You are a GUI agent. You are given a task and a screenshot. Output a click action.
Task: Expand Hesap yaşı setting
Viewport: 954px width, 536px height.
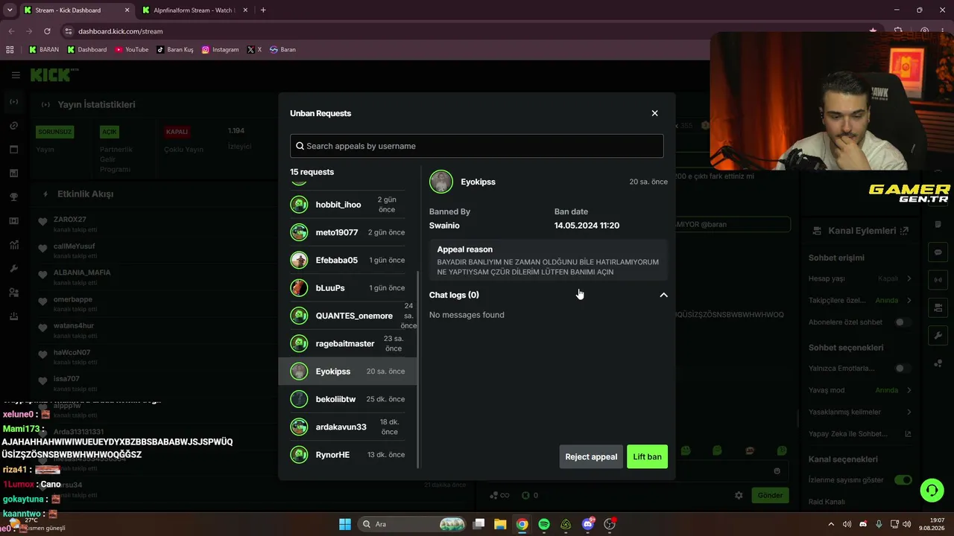click(x=860, y=278)
